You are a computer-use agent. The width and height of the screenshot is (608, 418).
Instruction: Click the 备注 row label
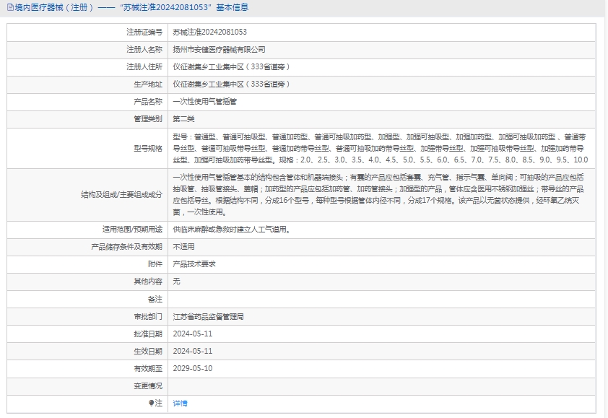point(155,299)
